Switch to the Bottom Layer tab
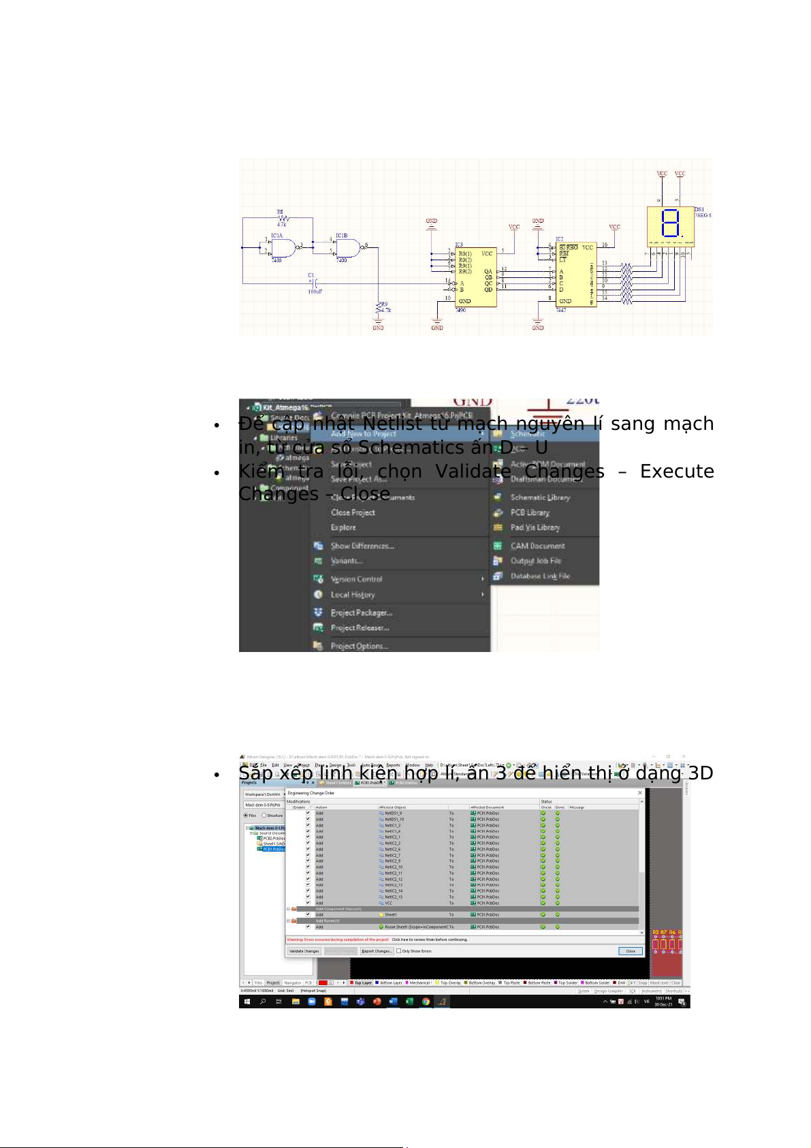The image size is (811, 1148). coord(391,983)
